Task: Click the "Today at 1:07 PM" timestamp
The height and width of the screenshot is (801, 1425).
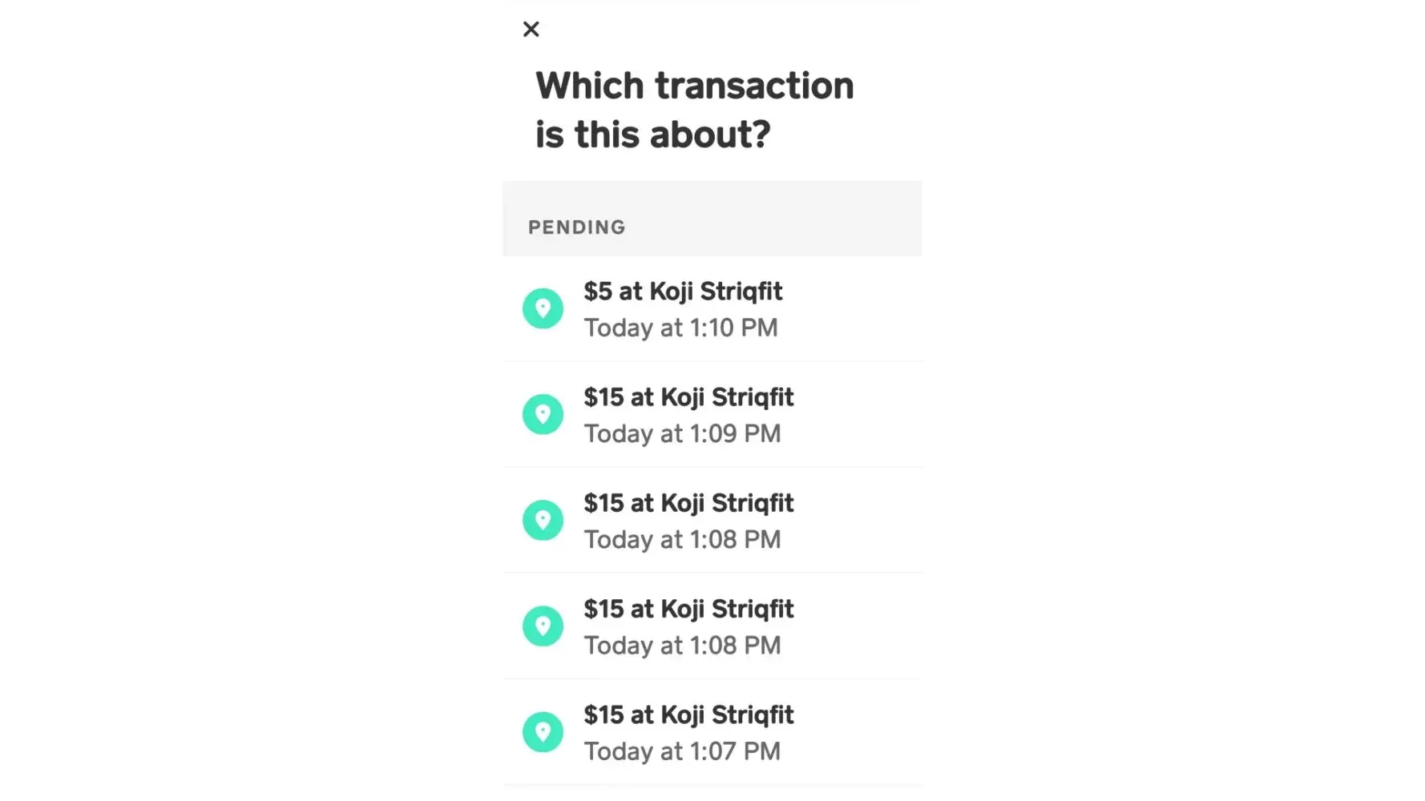Action: [x=682, y=751]
